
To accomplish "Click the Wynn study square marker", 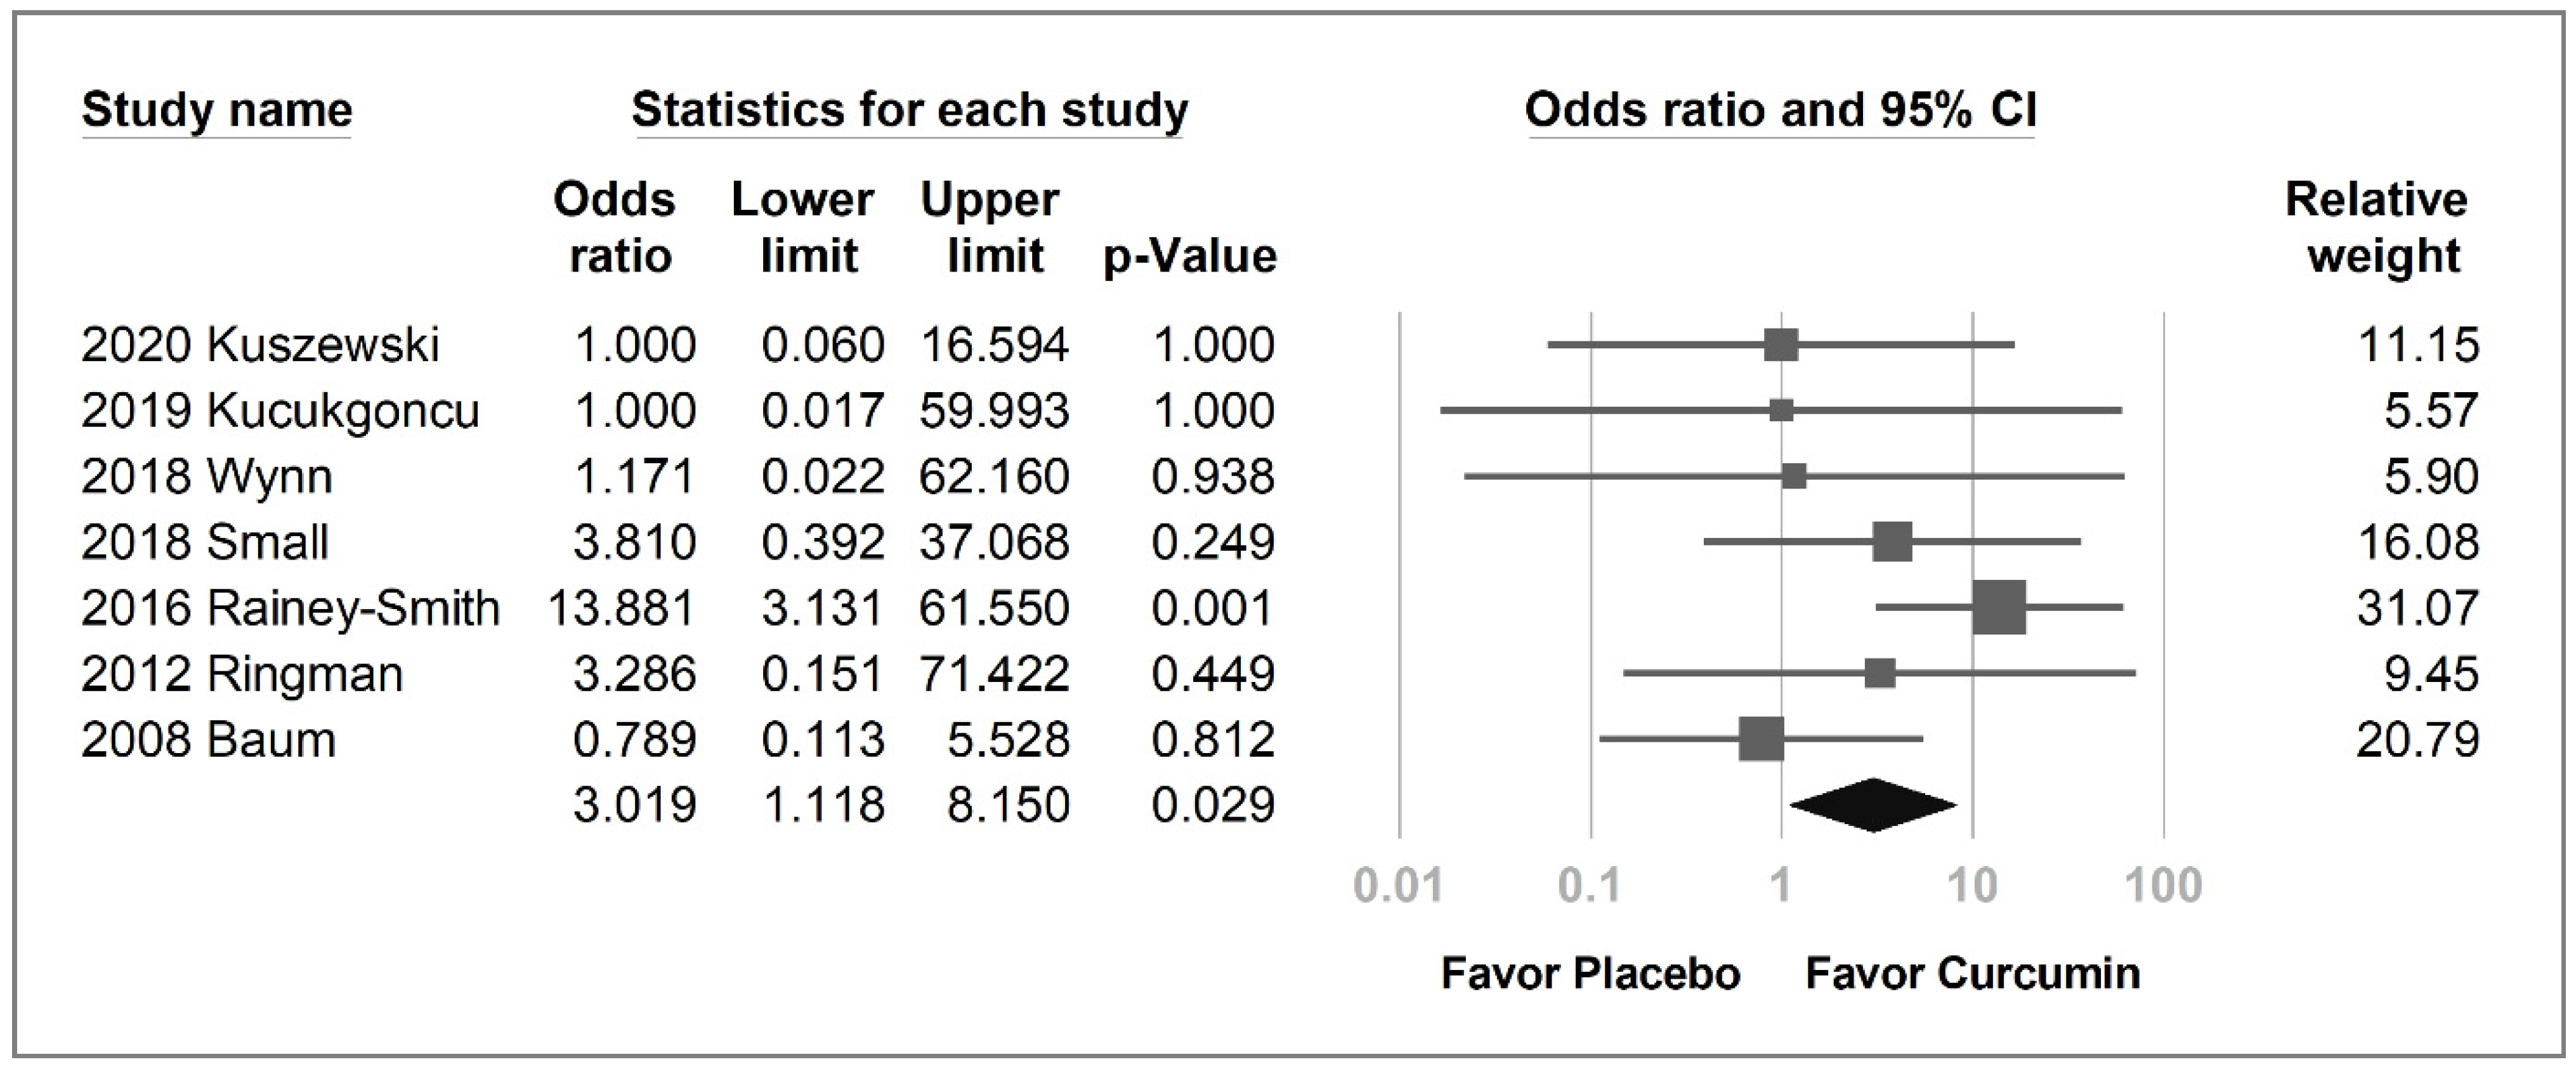I will click(x=1794, y=476).
